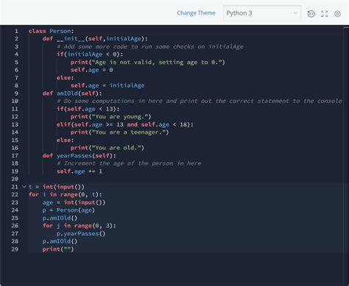Image resolution: width=349 pixels, height=286 pixels.
Task: Click 'p.yearPasses()' on line 27
Action: [x=81, y=234]
